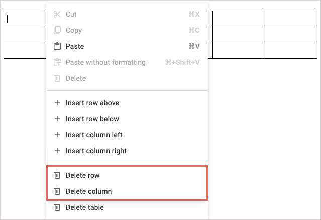This screenshot has width=321, height=220.
Task: Click the scissors icon beside Cut
Action: (57, 14)
